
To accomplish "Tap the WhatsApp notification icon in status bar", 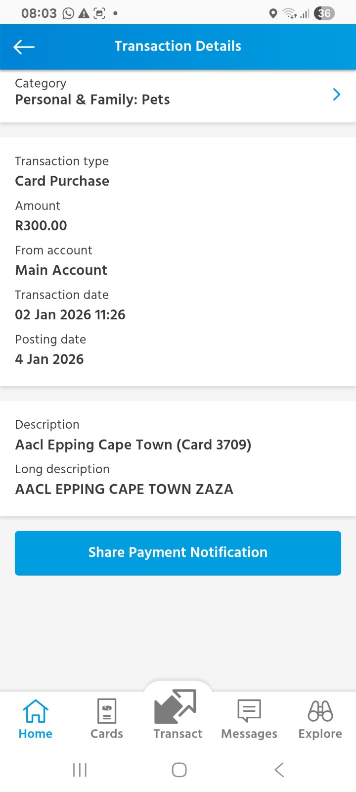I will (68, 13).
